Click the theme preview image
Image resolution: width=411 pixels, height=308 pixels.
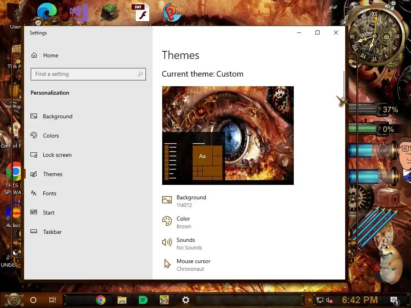(x=228, y=136)
